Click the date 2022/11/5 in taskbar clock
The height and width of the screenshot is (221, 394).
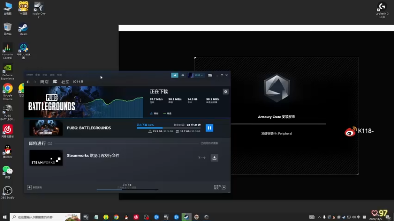point(376,219)
